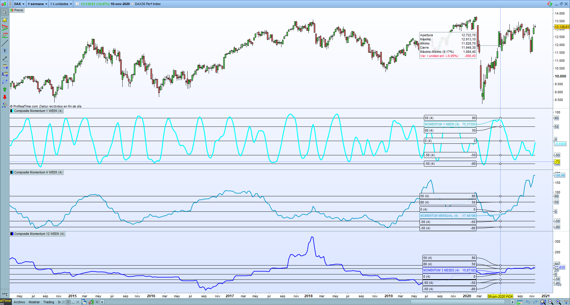Screen dimensions: 570x305
Task: Open the Mostrar menu
Action: tap(34, 302)
